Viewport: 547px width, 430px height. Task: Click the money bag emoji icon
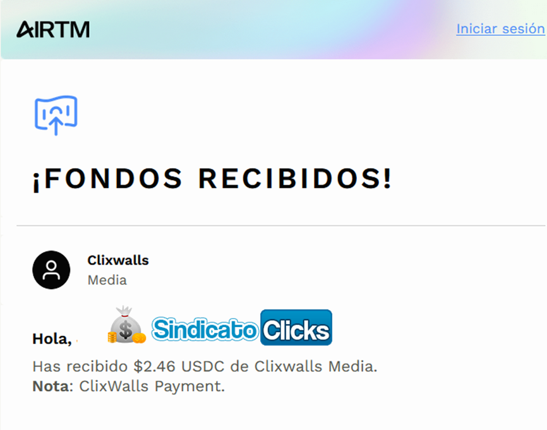(126, 325)
